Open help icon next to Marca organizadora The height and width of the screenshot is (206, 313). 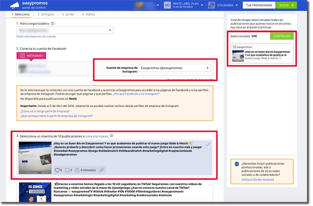[x=52, y=23]
